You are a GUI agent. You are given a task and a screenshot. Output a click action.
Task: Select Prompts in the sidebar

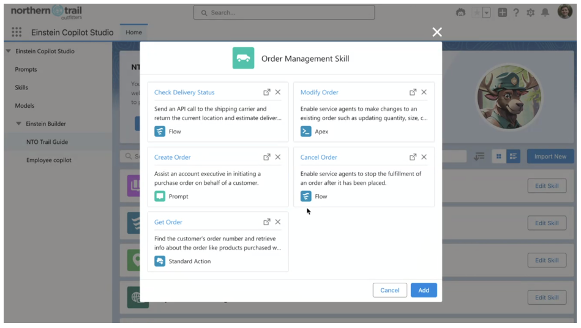[x=26, y=69]
